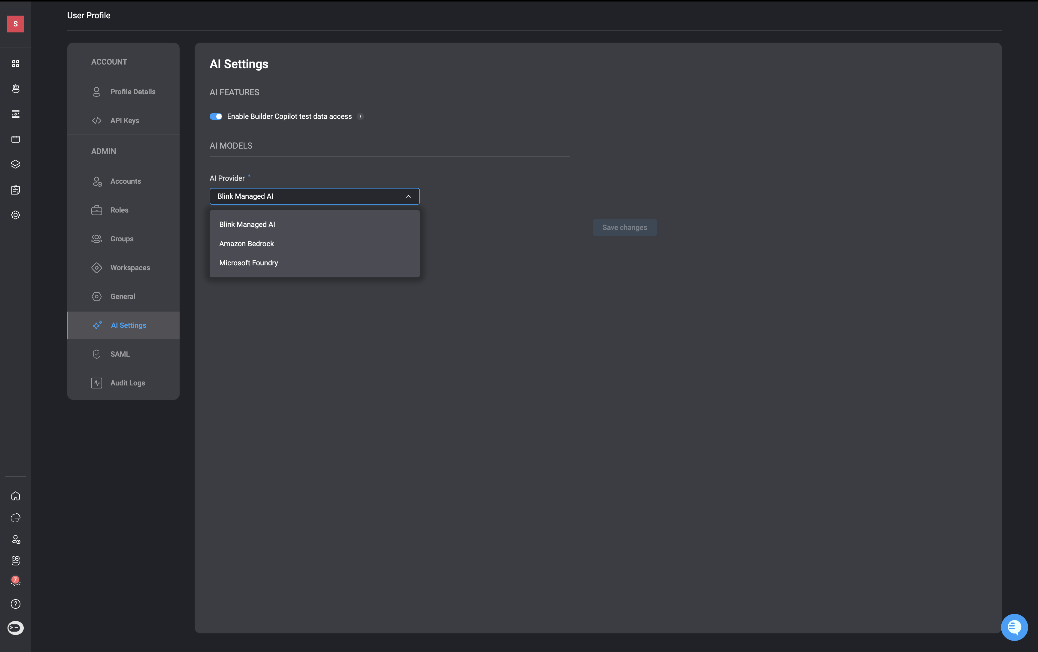
Task: Click the red S workspace avatar
Action: point(16,24)
